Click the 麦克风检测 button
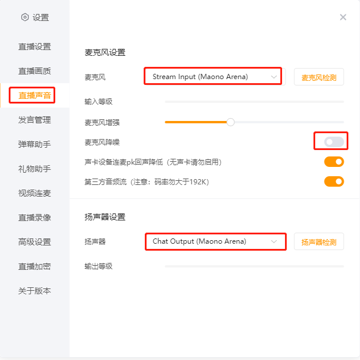Image resolution: width=360 pixels, height=360 pixels. click(319, 77)
